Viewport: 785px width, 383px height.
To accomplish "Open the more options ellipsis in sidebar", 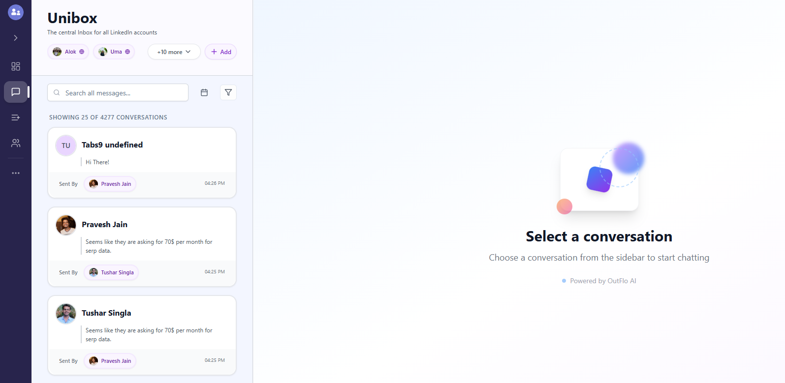I will coord(16,173).
